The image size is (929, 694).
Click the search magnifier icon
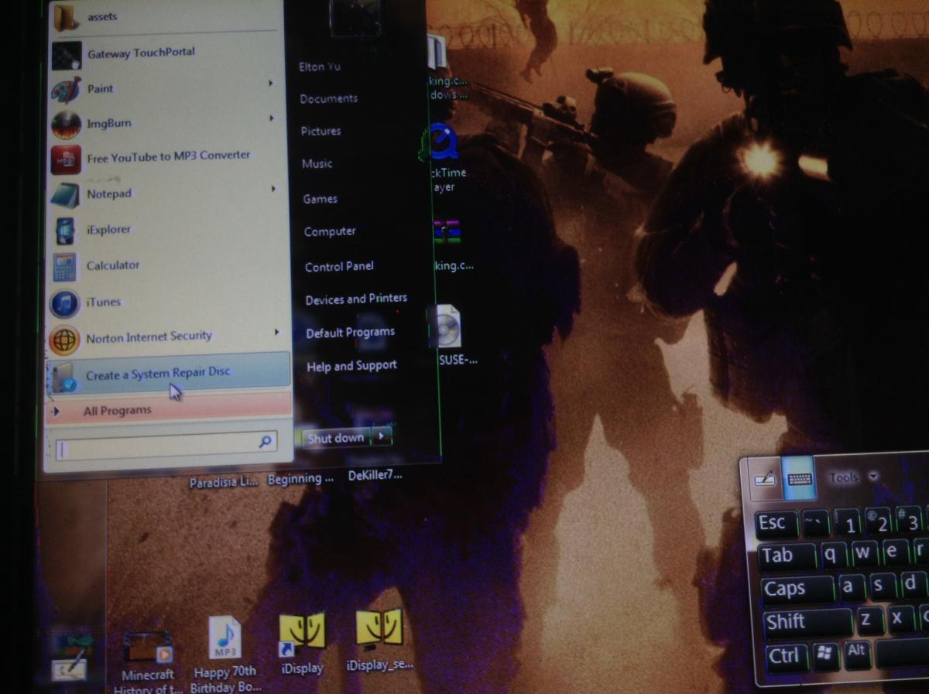point(266,442)
